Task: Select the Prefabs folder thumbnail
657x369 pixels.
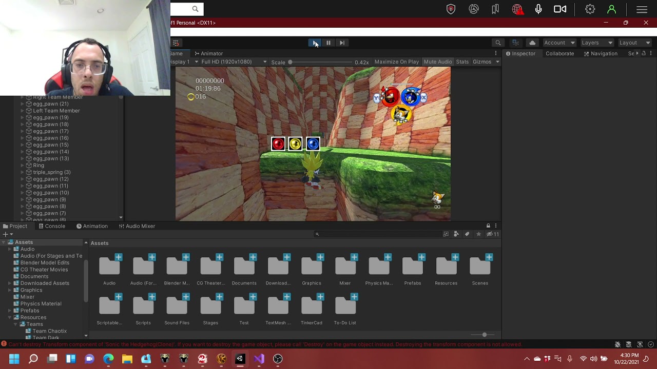Action: click(413, 270)
